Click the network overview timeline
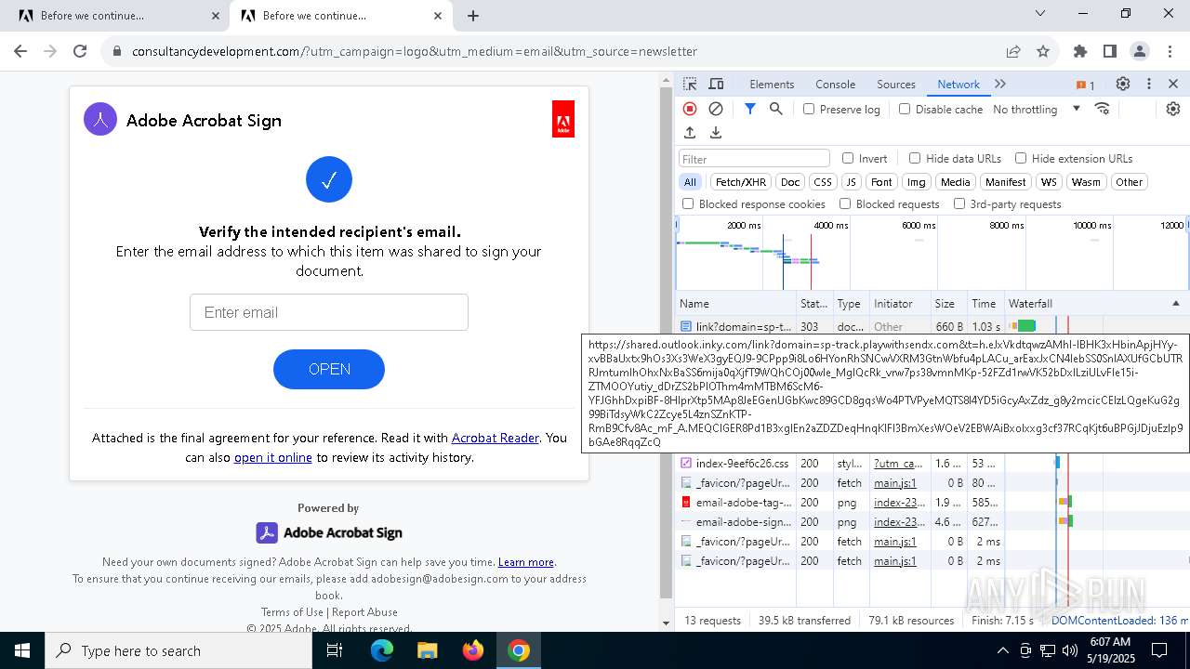This screenshot has height=669, width=1190. (x=932, y=254)
